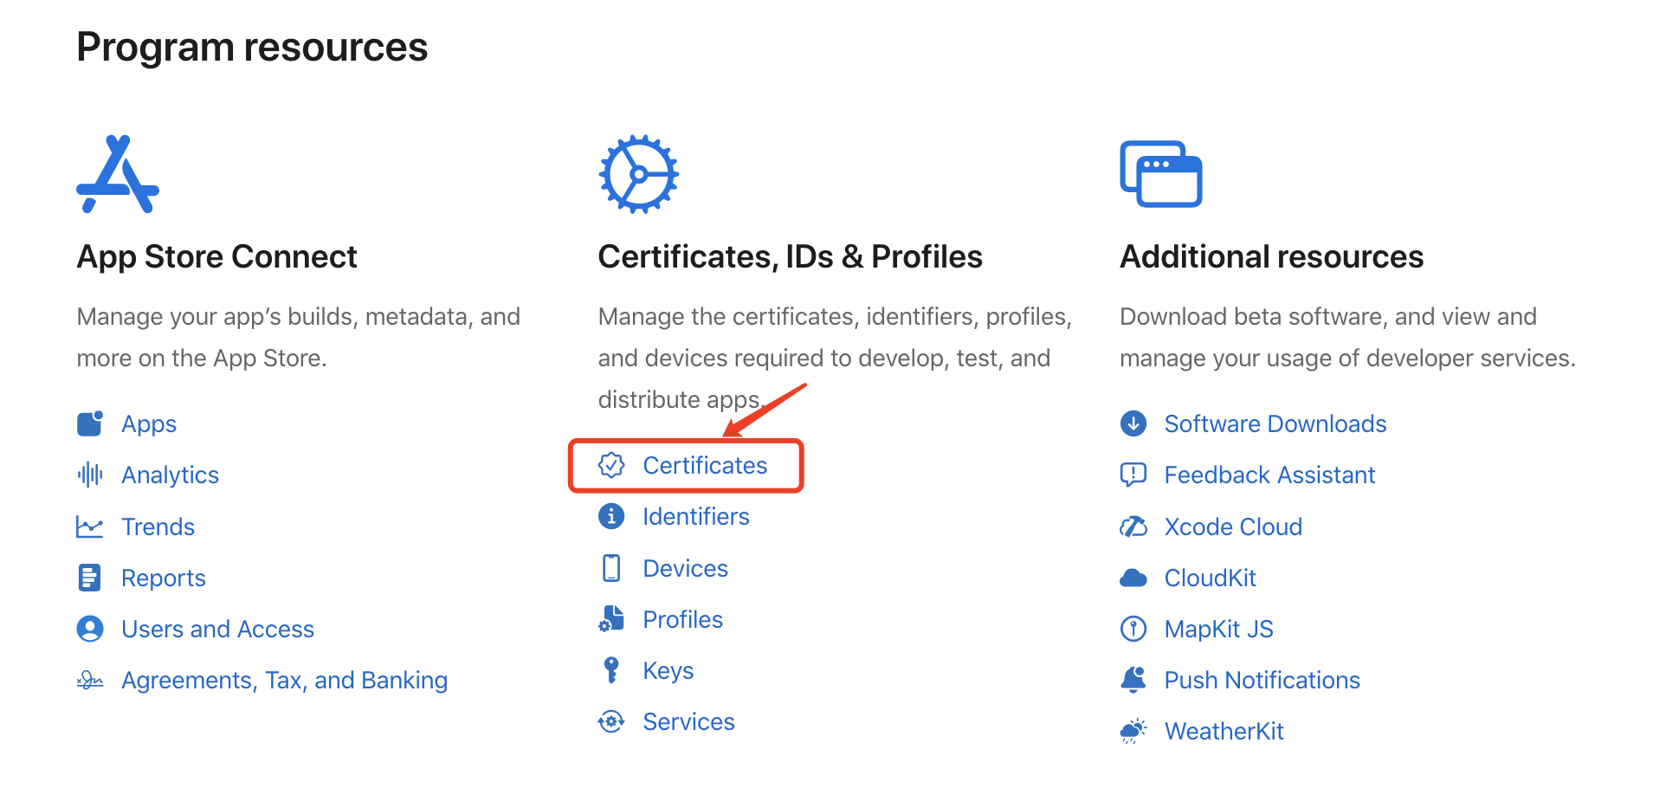The height and width of the screenshot is (788, 1666).
Task: Open Agreements, Tax, and Banking
Action: pos(284,680)
